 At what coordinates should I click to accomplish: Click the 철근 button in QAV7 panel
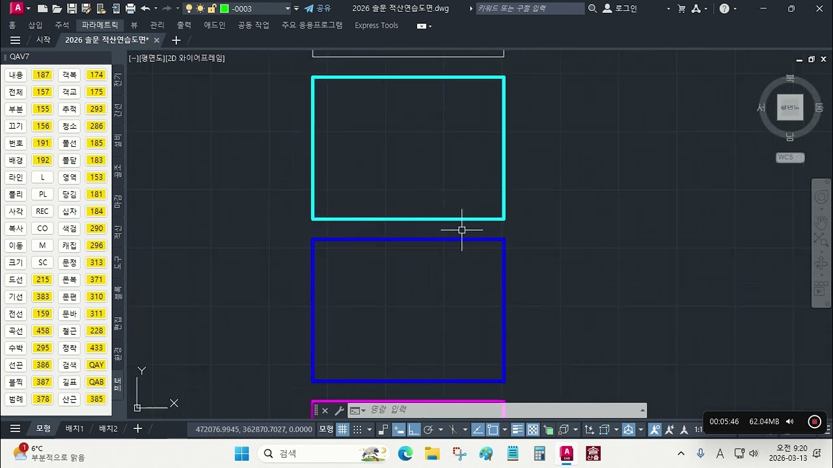coord(70,331)
